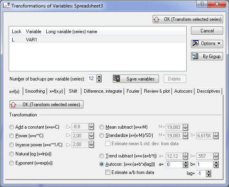The height and width of the screenshot is (187, 229).
Task: Select Power (x=x**C) radio button
Action: point(11,136)
